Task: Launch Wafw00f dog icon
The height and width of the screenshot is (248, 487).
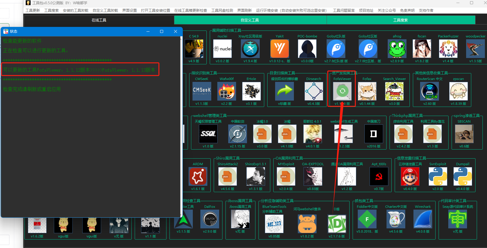Action: point(227,91)
